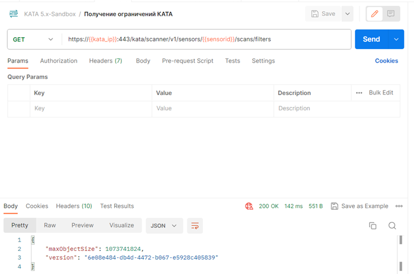Click the Key input field in Query Params
Viewport: 414px width, 274px height.
89,109
